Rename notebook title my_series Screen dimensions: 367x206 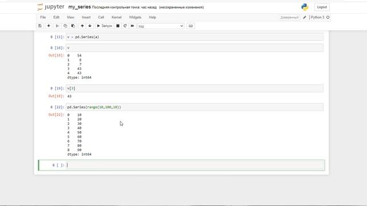point(79,7)
